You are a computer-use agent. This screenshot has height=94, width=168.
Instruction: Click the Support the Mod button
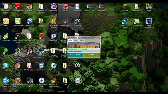[76, 55]
